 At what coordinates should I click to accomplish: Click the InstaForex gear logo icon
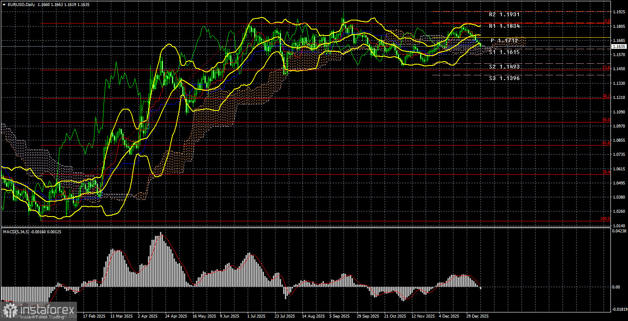[10, 310]
